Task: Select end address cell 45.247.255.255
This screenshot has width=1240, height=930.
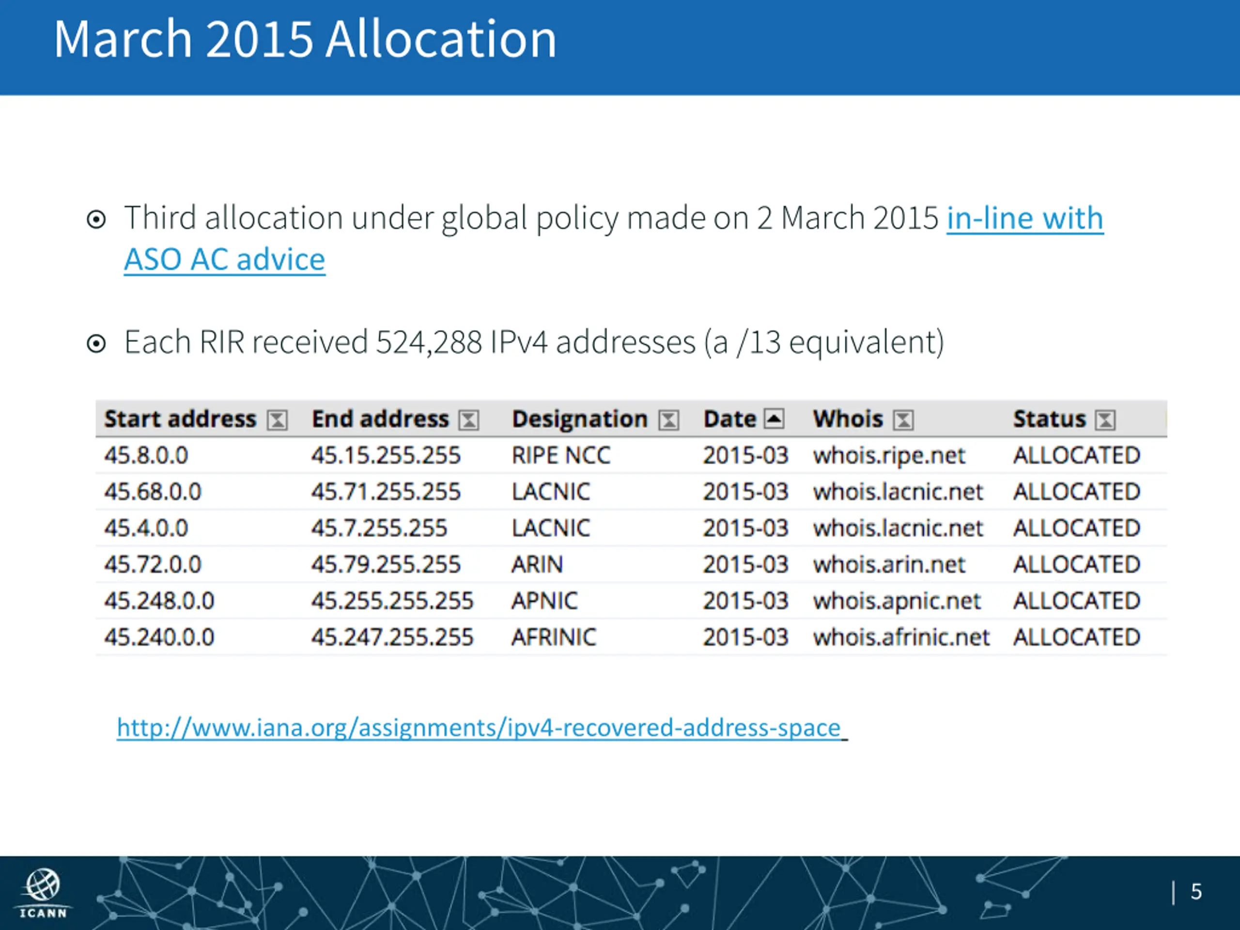Action: [392, 637]
